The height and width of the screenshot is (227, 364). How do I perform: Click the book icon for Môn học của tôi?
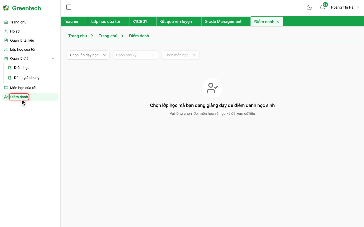(x=6, y=88)
